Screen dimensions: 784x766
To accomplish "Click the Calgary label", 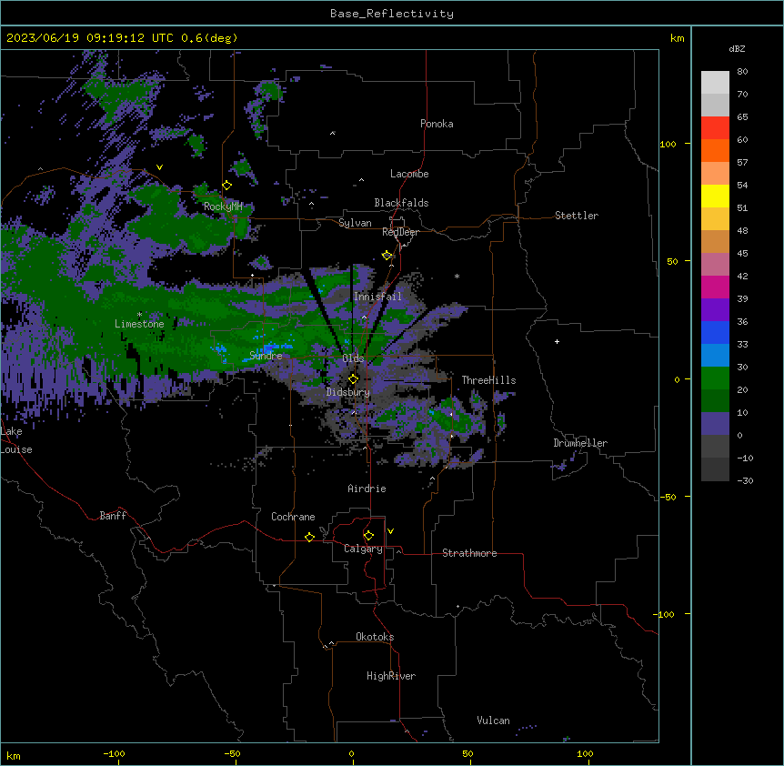I will click(363, 549).
